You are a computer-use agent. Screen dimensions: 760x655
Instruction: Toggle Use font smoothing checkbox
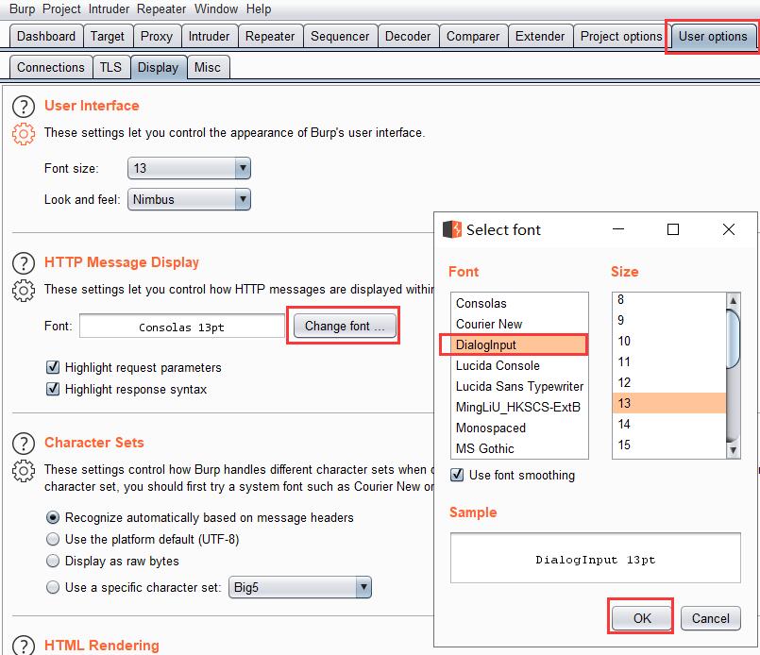tap(457, 475)
